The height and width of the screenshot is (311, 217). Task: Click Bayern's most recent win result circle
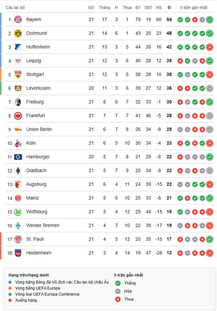(209, 20)
